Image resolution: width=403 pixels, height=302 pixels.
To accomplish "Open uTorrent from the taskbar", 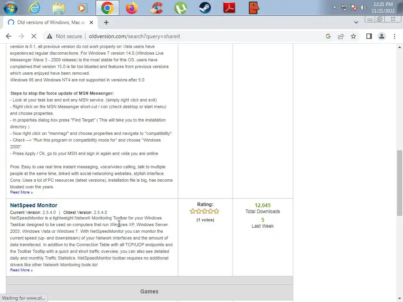I will [180, 8].
